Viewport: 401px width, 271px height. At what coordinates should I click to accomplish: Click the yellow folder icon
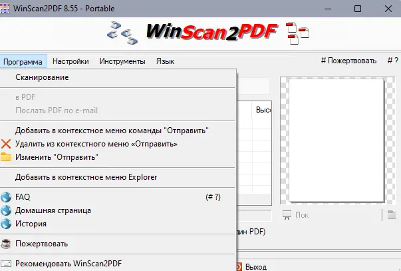[x=5, y=157]
